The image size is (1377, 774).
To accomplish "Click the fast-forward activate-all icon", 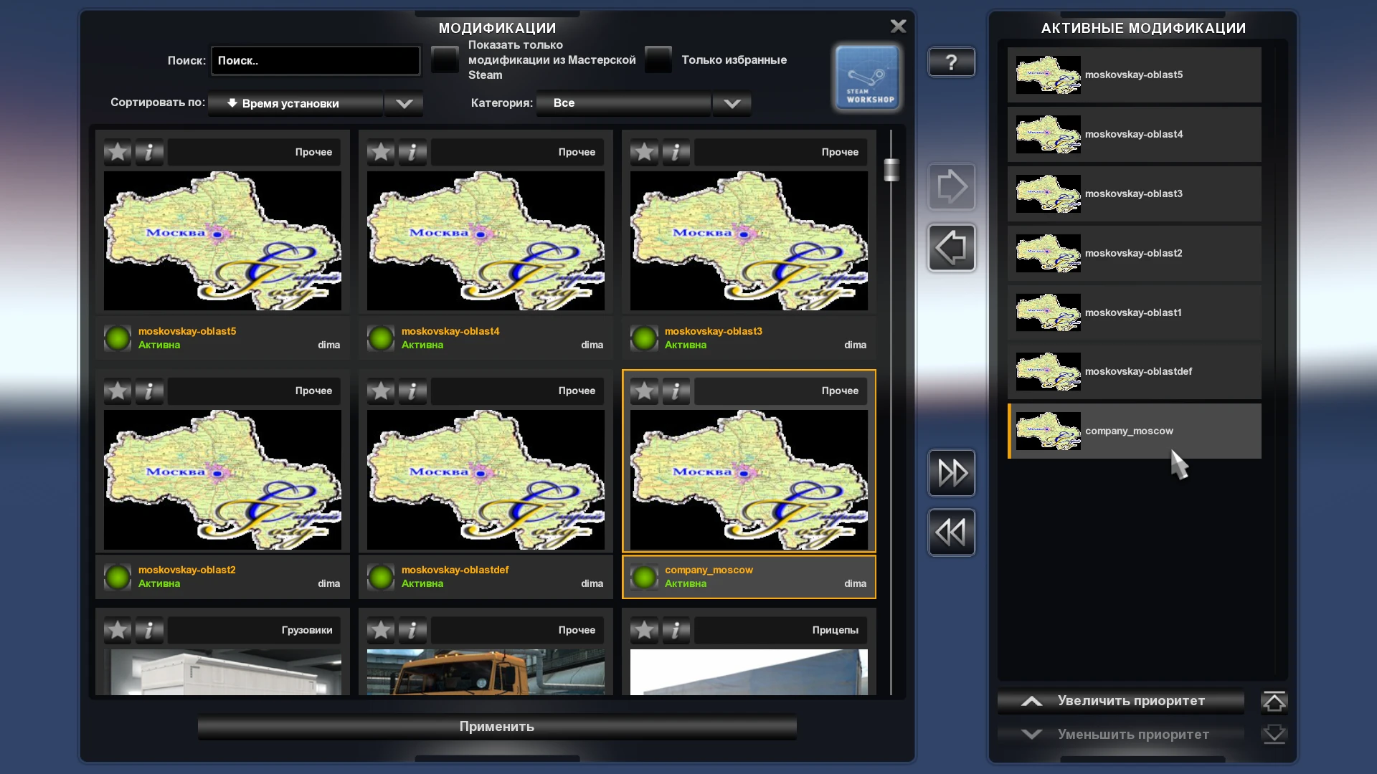I will coord(951,472).
